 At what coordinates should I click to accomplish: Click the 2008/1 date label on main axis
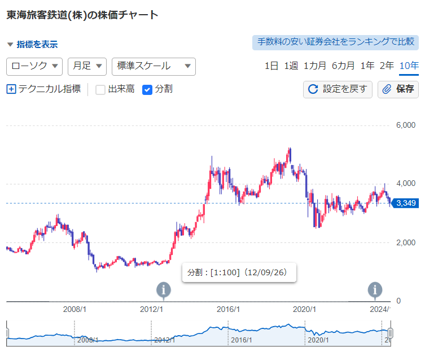tap(75, 309)
